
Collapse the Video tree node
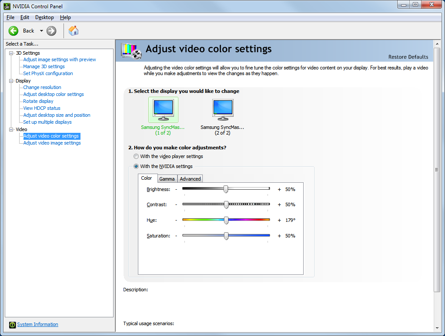point(11,129)
